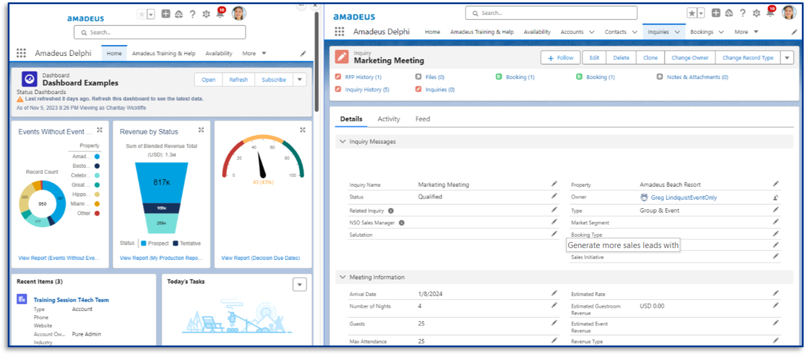Open user profile avatar in right window
The image size is (806, 355).
pyautogui.click(x=789, y=12)
